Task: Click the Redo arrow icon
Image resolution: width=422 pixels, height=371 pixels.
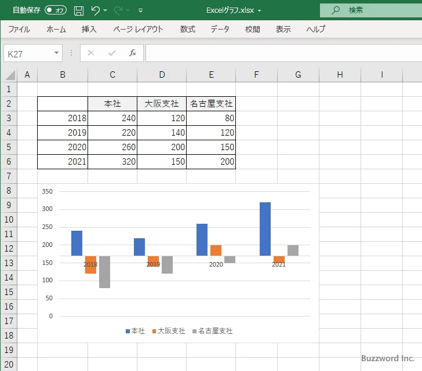Action: (x=118, y=10)
